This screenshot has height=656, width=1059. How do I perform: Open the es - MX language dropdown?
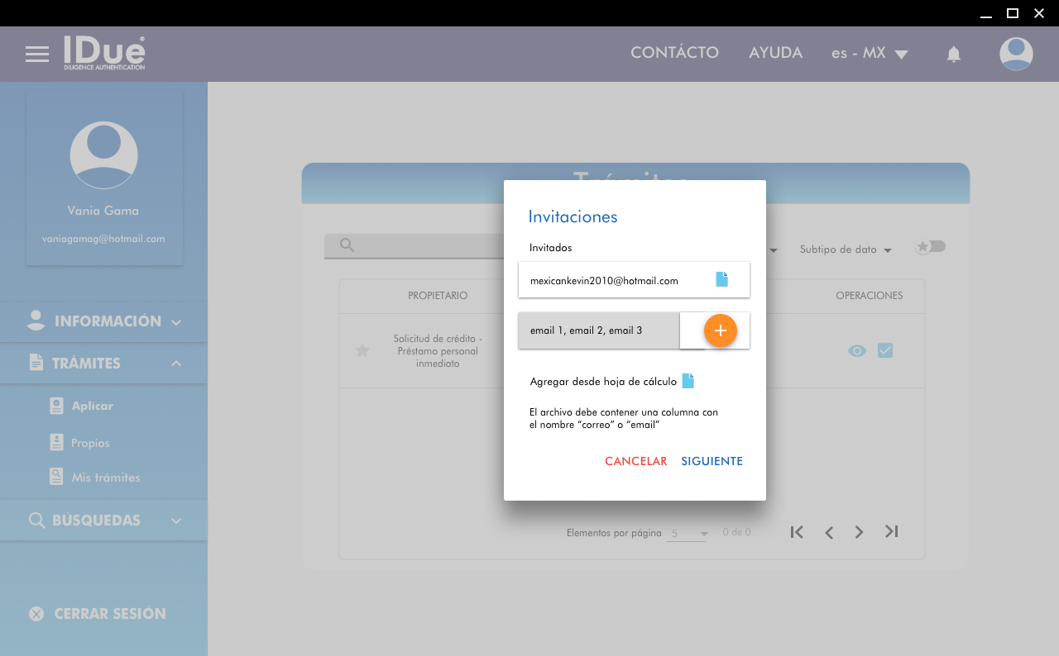tap(870, 54)
